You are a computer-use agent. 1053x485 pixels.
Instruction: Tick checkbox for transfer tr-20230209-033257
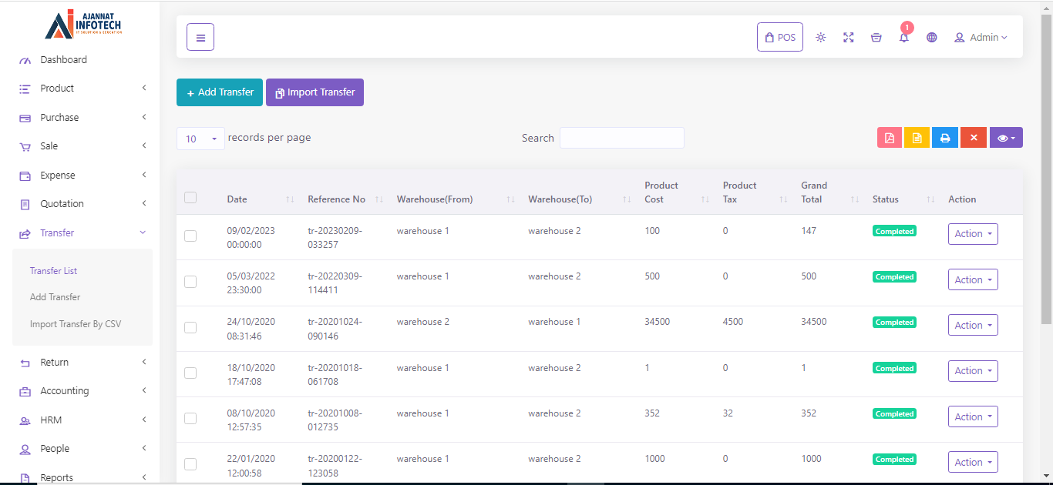(x=190, y=236)
